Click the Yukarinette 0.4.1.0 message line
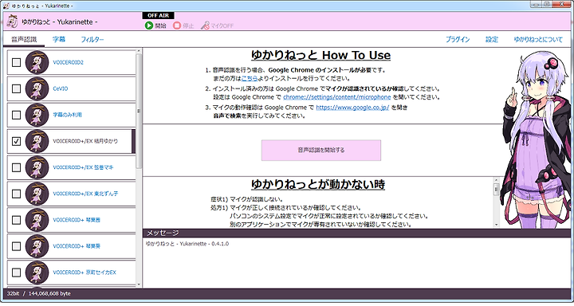574x306 pixels. tap(187, 244)
